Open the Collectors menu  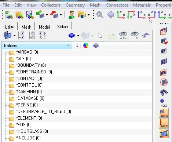coord(51,5)
